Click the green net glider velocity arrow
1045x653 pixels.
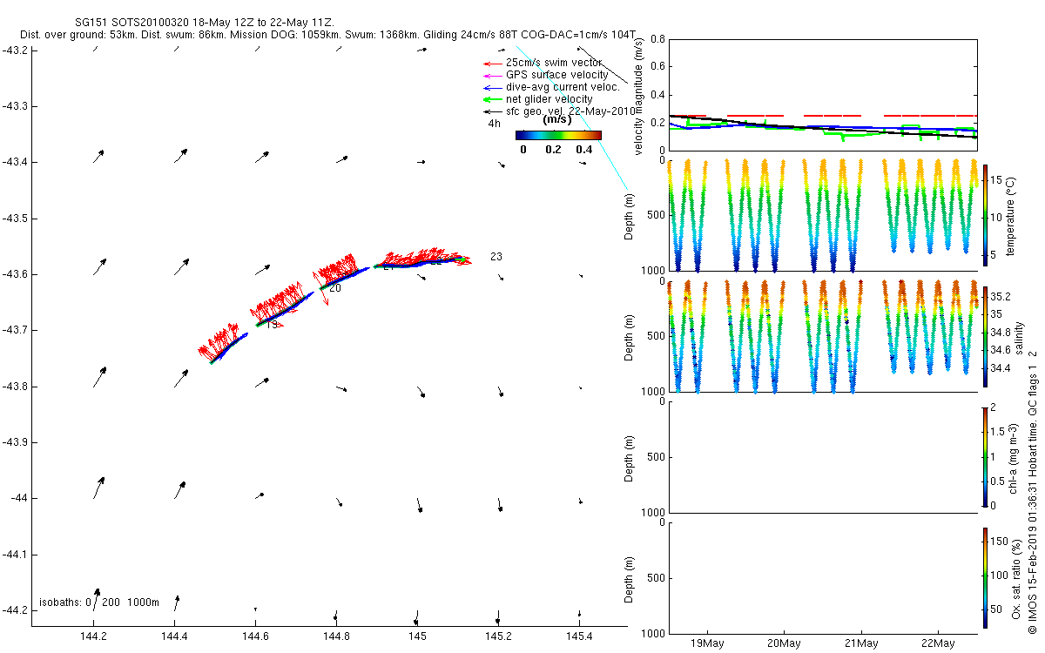tap(492, 99)
